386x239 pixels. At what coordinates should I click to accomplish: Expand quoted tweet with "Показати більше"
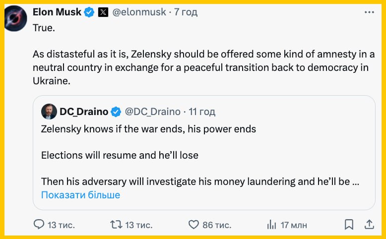(80, 195)
